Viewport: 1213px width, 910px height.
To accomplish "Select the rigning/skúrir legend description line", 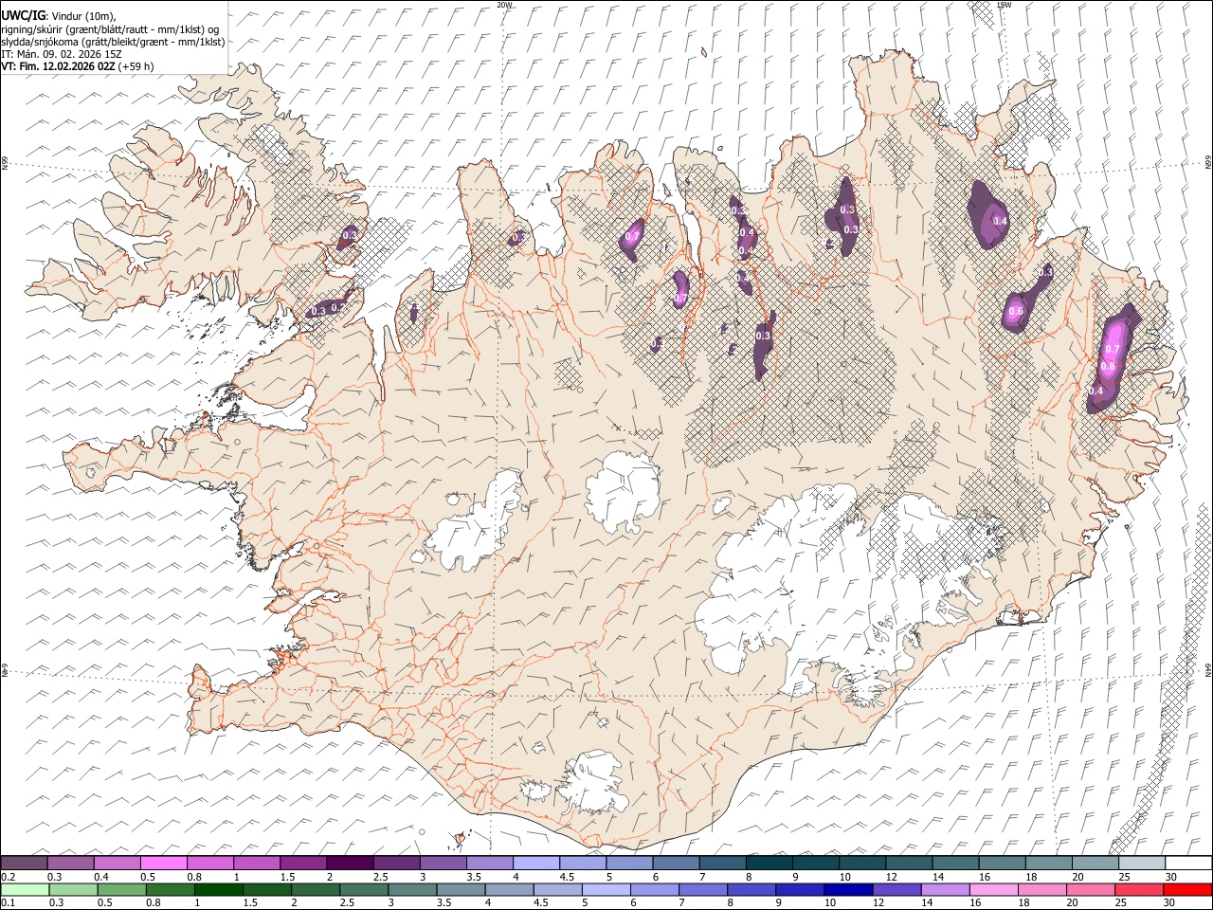I will point(110,29).
